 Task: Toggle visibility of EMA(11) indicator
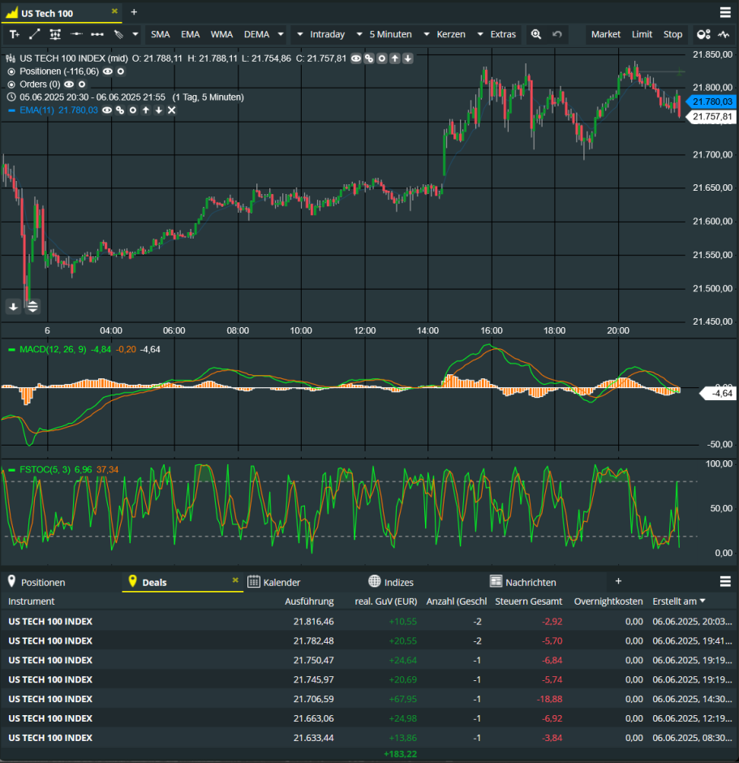[x=107, y=110]
